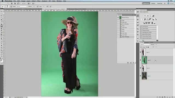Viewport: 175px width, 98px height.
Task: Switch to the Painting workspace
Action: click(160, 4)
